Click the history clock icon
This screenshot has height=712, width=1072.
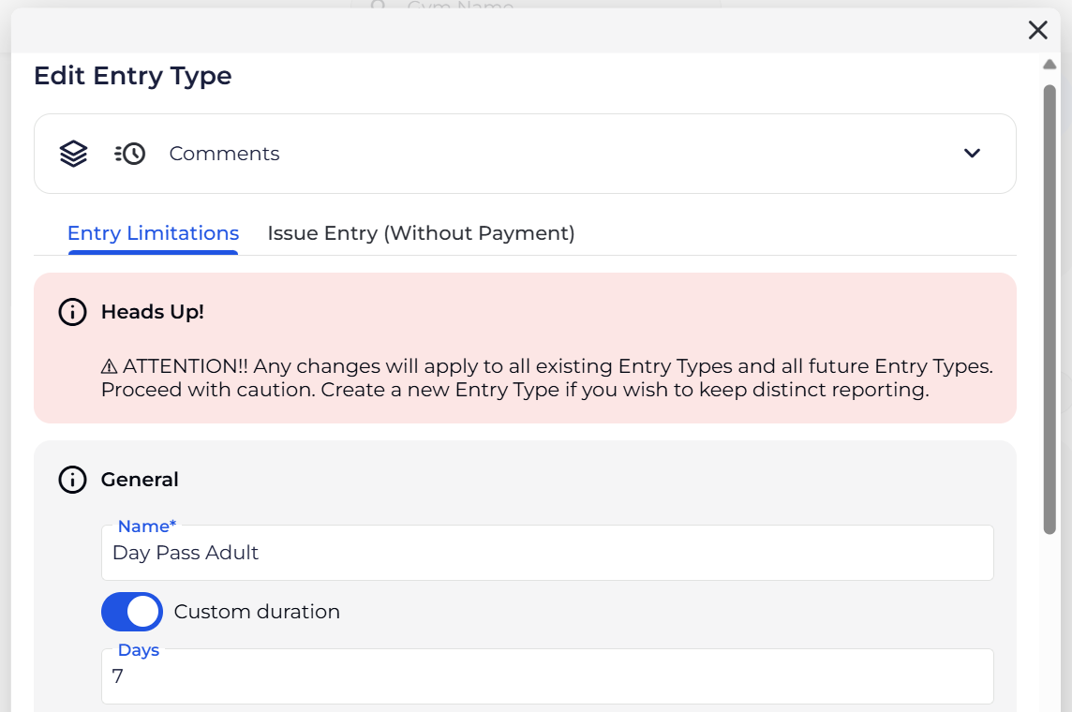pos(130,154)
